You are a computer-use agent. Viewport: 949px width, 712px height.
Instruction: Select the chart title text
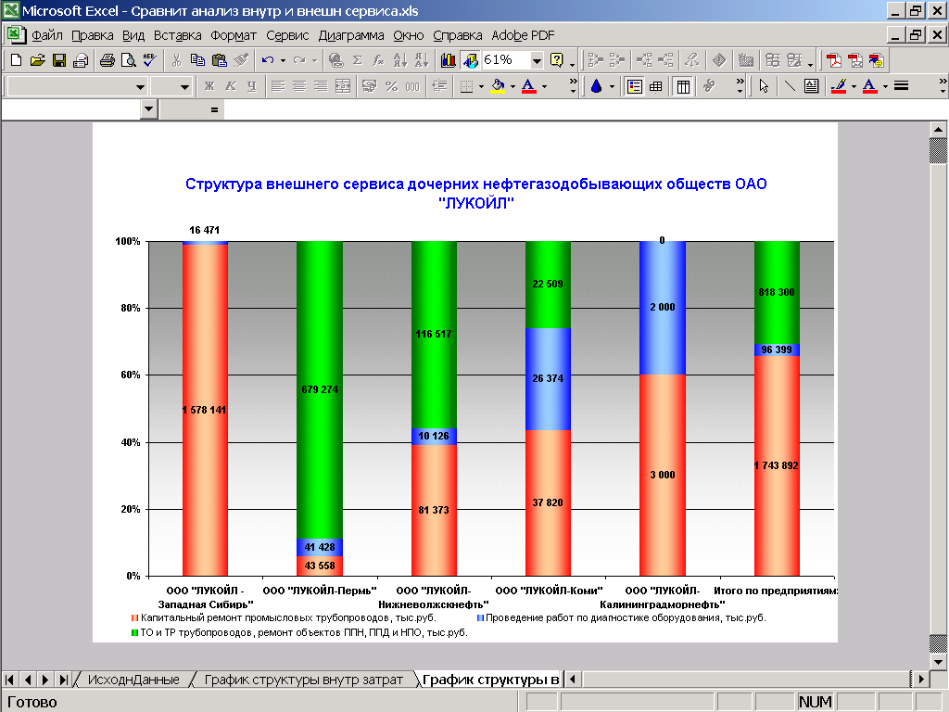[475, 193]
